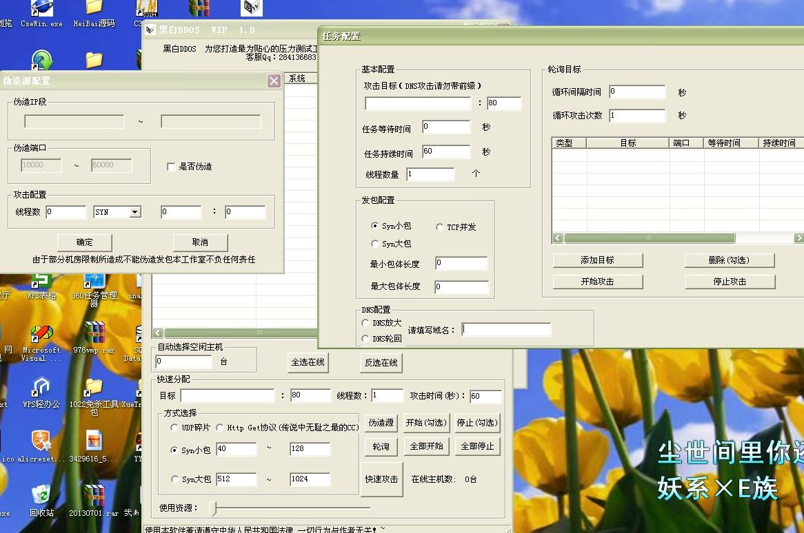The image size is (804, 533).
Task: Open the 回收站 recycle bin icon
Action: click(x=41, y=501)
